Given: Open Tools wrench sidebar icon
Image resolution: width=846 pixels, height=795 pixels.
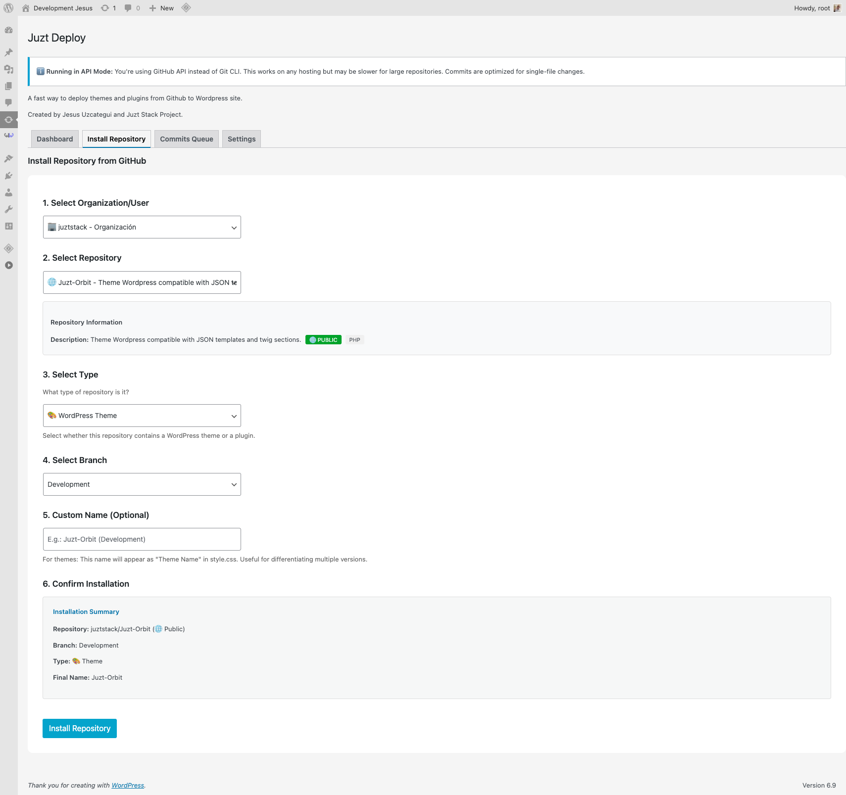Looking at the screenshot, I should coord(8,209).
